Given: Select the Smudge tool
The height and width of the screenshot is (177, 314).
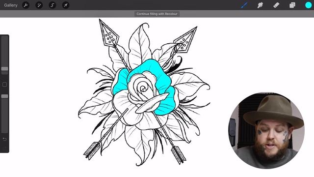Looking at the screenshot, I should [260, 5].
